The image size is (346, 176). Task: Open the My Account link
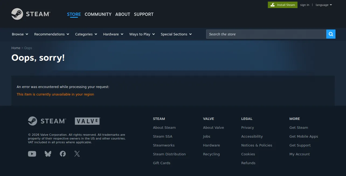click(300, 154)
